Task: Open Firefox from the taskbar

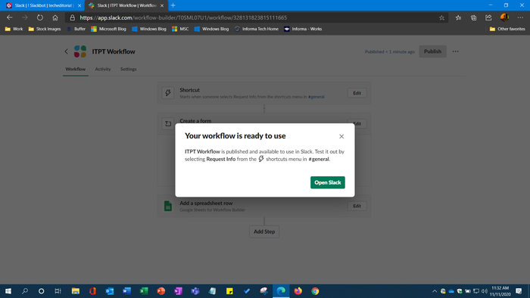Action: (x=298, y=291)
